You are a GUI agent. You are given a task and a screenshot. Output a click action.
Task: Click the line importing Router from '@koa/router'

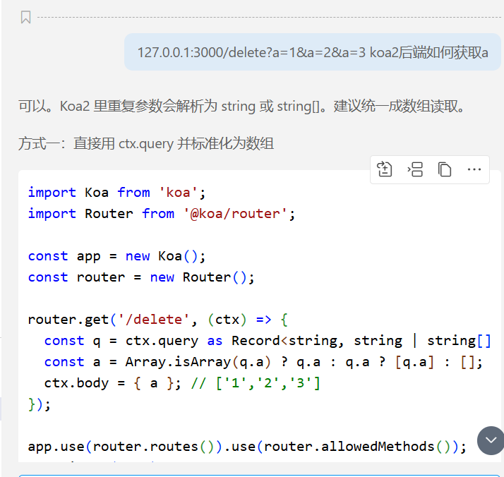(162, 214)
